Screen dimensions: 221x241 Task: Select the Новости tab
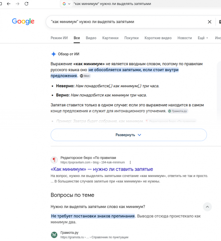tap(185, 38)
